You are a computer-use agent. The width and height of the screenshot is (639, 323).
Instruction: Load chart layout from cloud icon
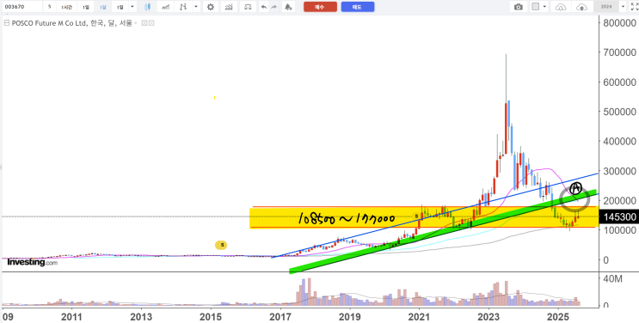(561, 7)
